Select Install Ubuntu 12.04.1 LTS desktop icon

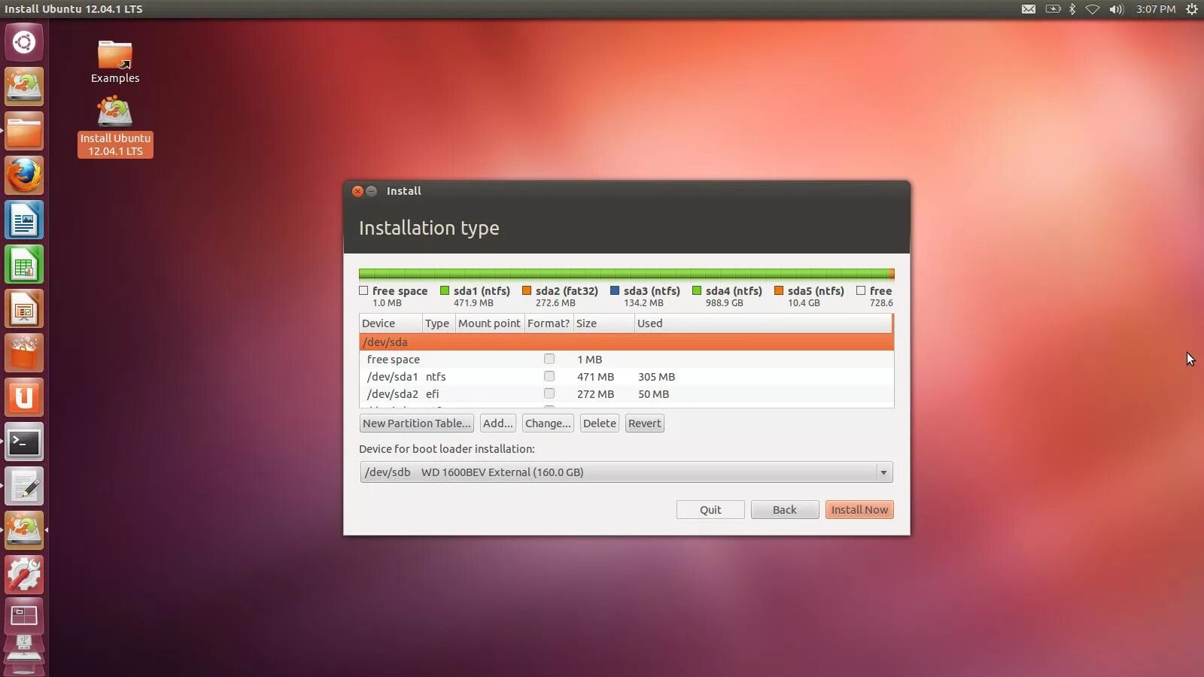click(x=115, y=126)
